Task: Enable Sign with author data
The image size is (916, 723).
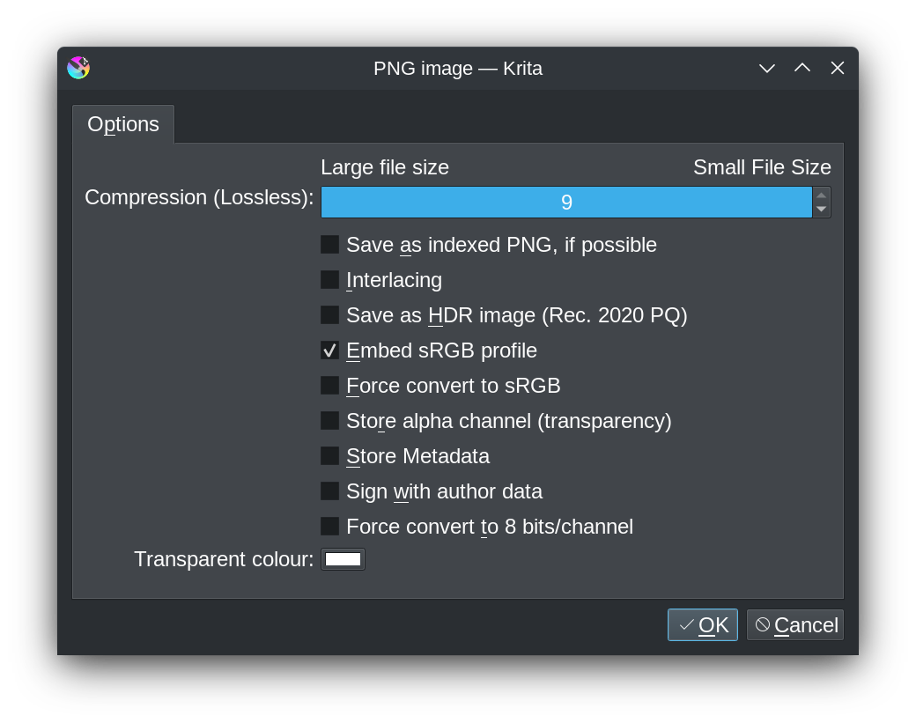Action: pos(330,491)
